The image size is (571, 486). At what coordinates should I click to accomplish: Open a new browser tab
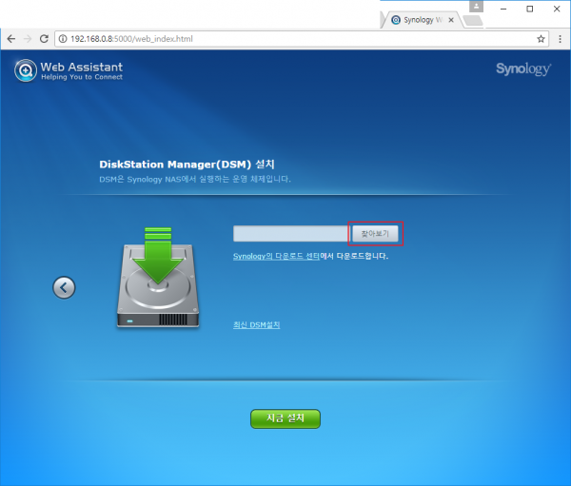(472, 19)
